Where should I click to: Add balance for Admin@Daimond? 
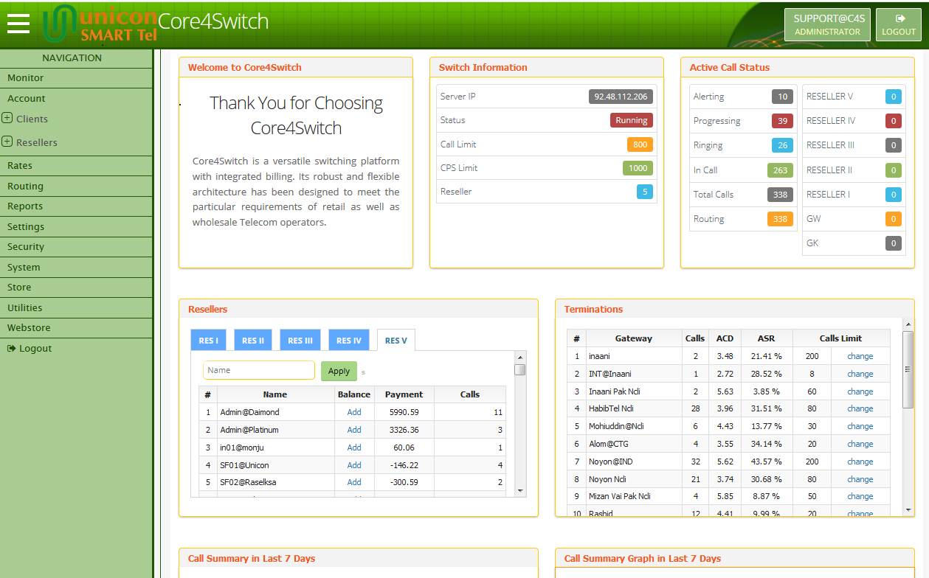coord(354,412)
